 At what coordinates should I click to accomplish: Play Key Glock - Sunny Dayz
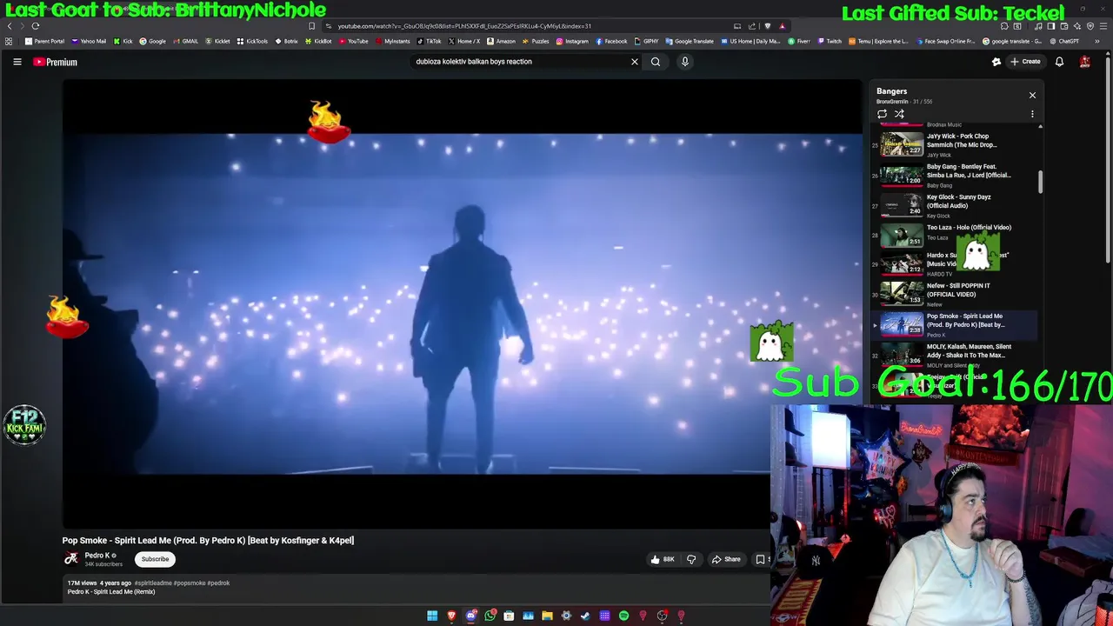click(x=954, y=204)
